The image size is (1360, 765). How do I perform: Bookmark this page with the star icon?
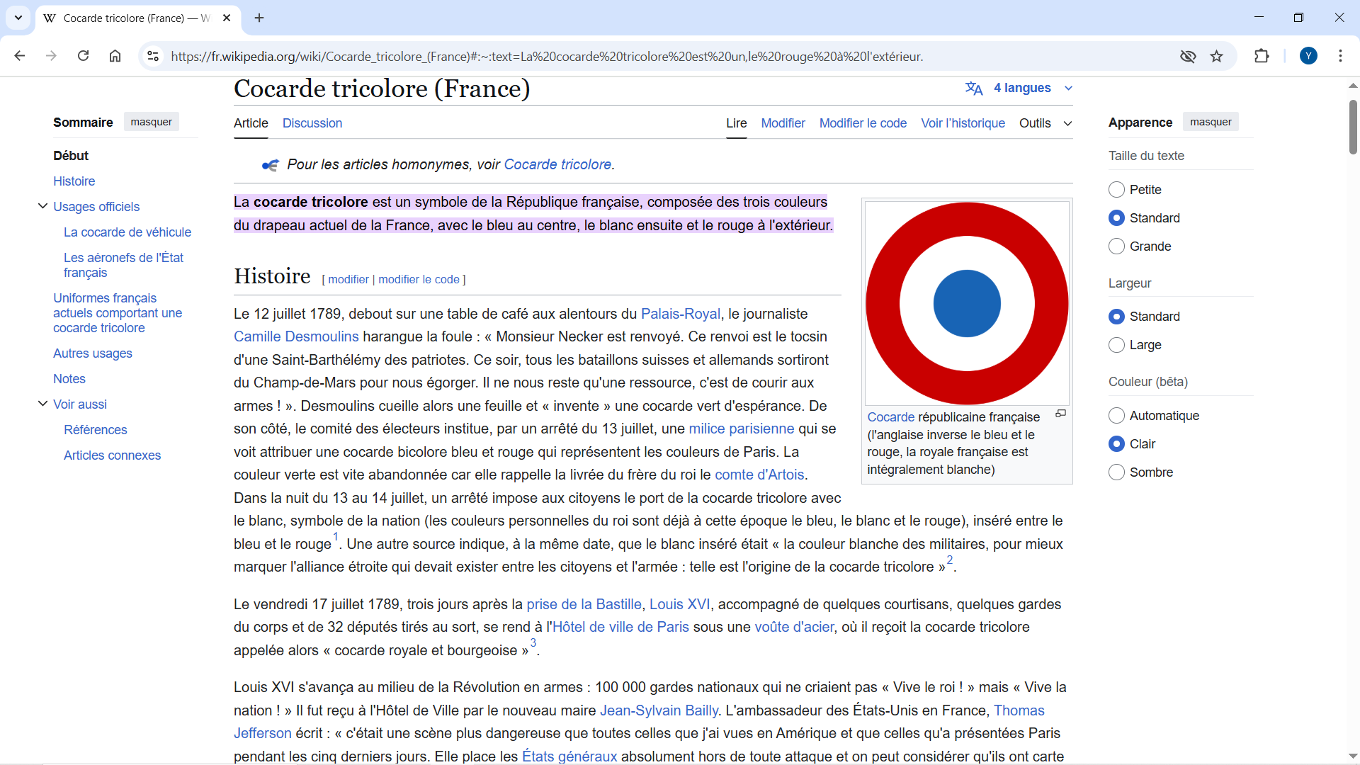(1216, 56)
